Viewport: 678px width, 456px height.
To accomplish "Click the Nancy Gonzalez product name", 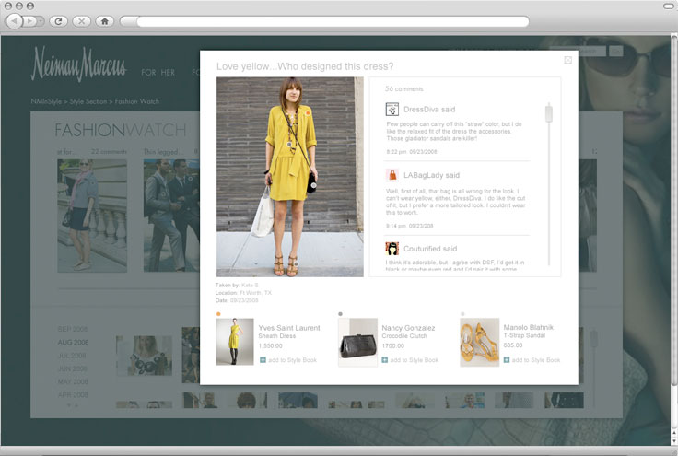I will 408,328.
